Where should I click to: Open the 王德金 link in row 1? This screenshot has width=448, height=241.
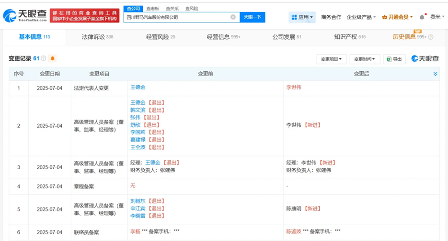coord(138,88)
